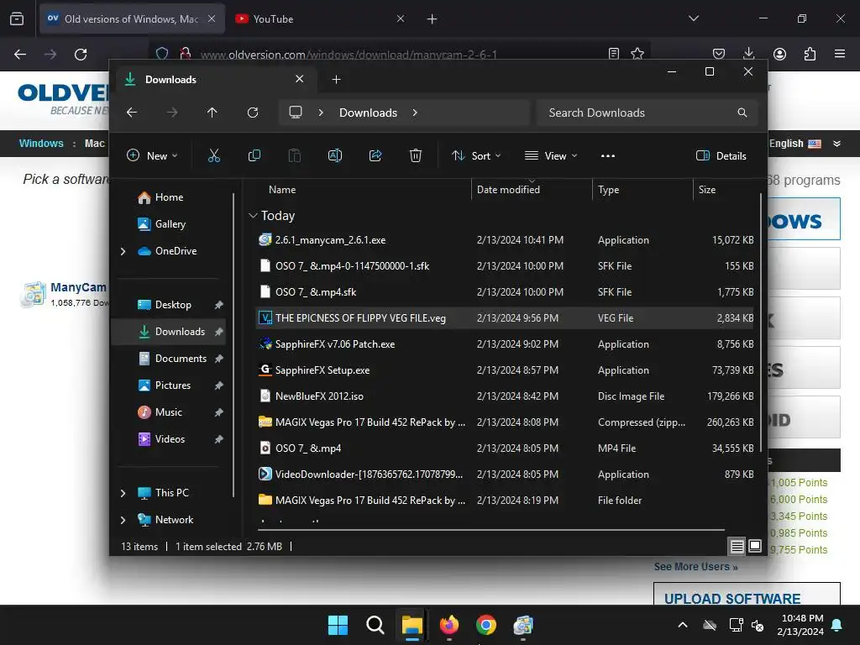
Task: Open Videos in navigation pane
Action: click(170, 439)
